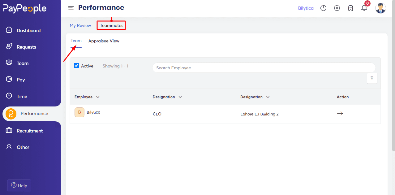
Task: Open the Requests sidebar icon
Action: point(9,46)
